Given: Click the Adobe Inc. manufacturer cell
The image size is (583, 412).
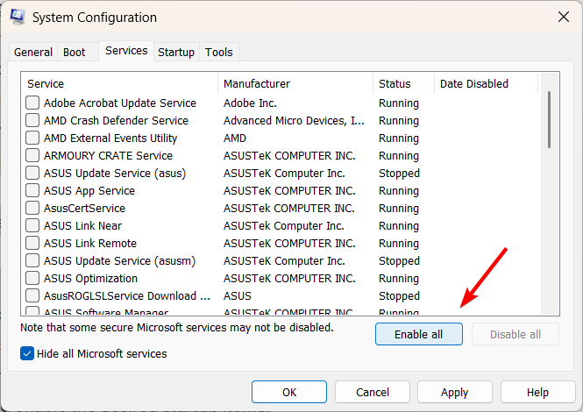Looking at the screenshot, I should pos(250,103).
